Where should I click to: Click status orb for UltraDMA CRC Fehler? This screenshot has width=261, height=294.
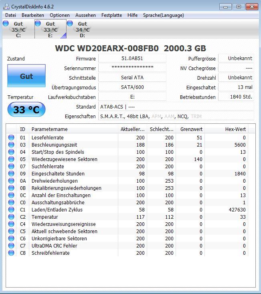(11, 246)
